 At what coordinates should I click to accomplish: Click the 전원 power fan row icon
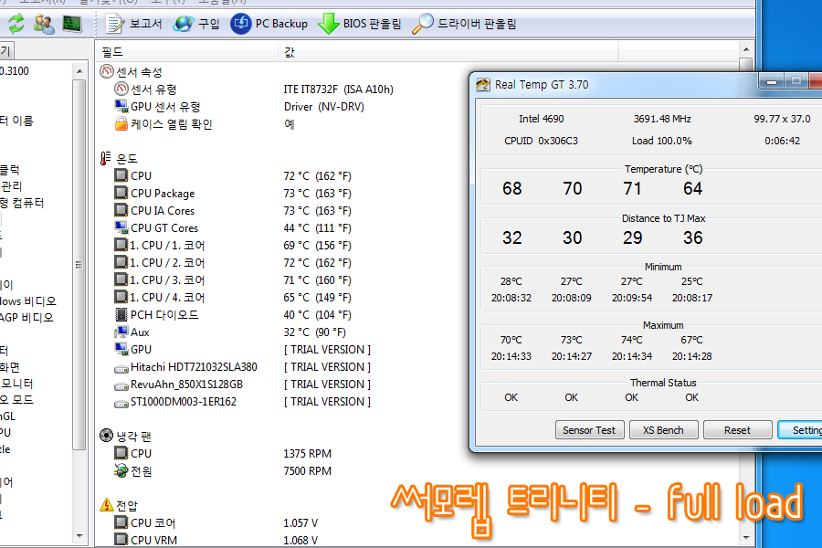[x=121, y=470]
